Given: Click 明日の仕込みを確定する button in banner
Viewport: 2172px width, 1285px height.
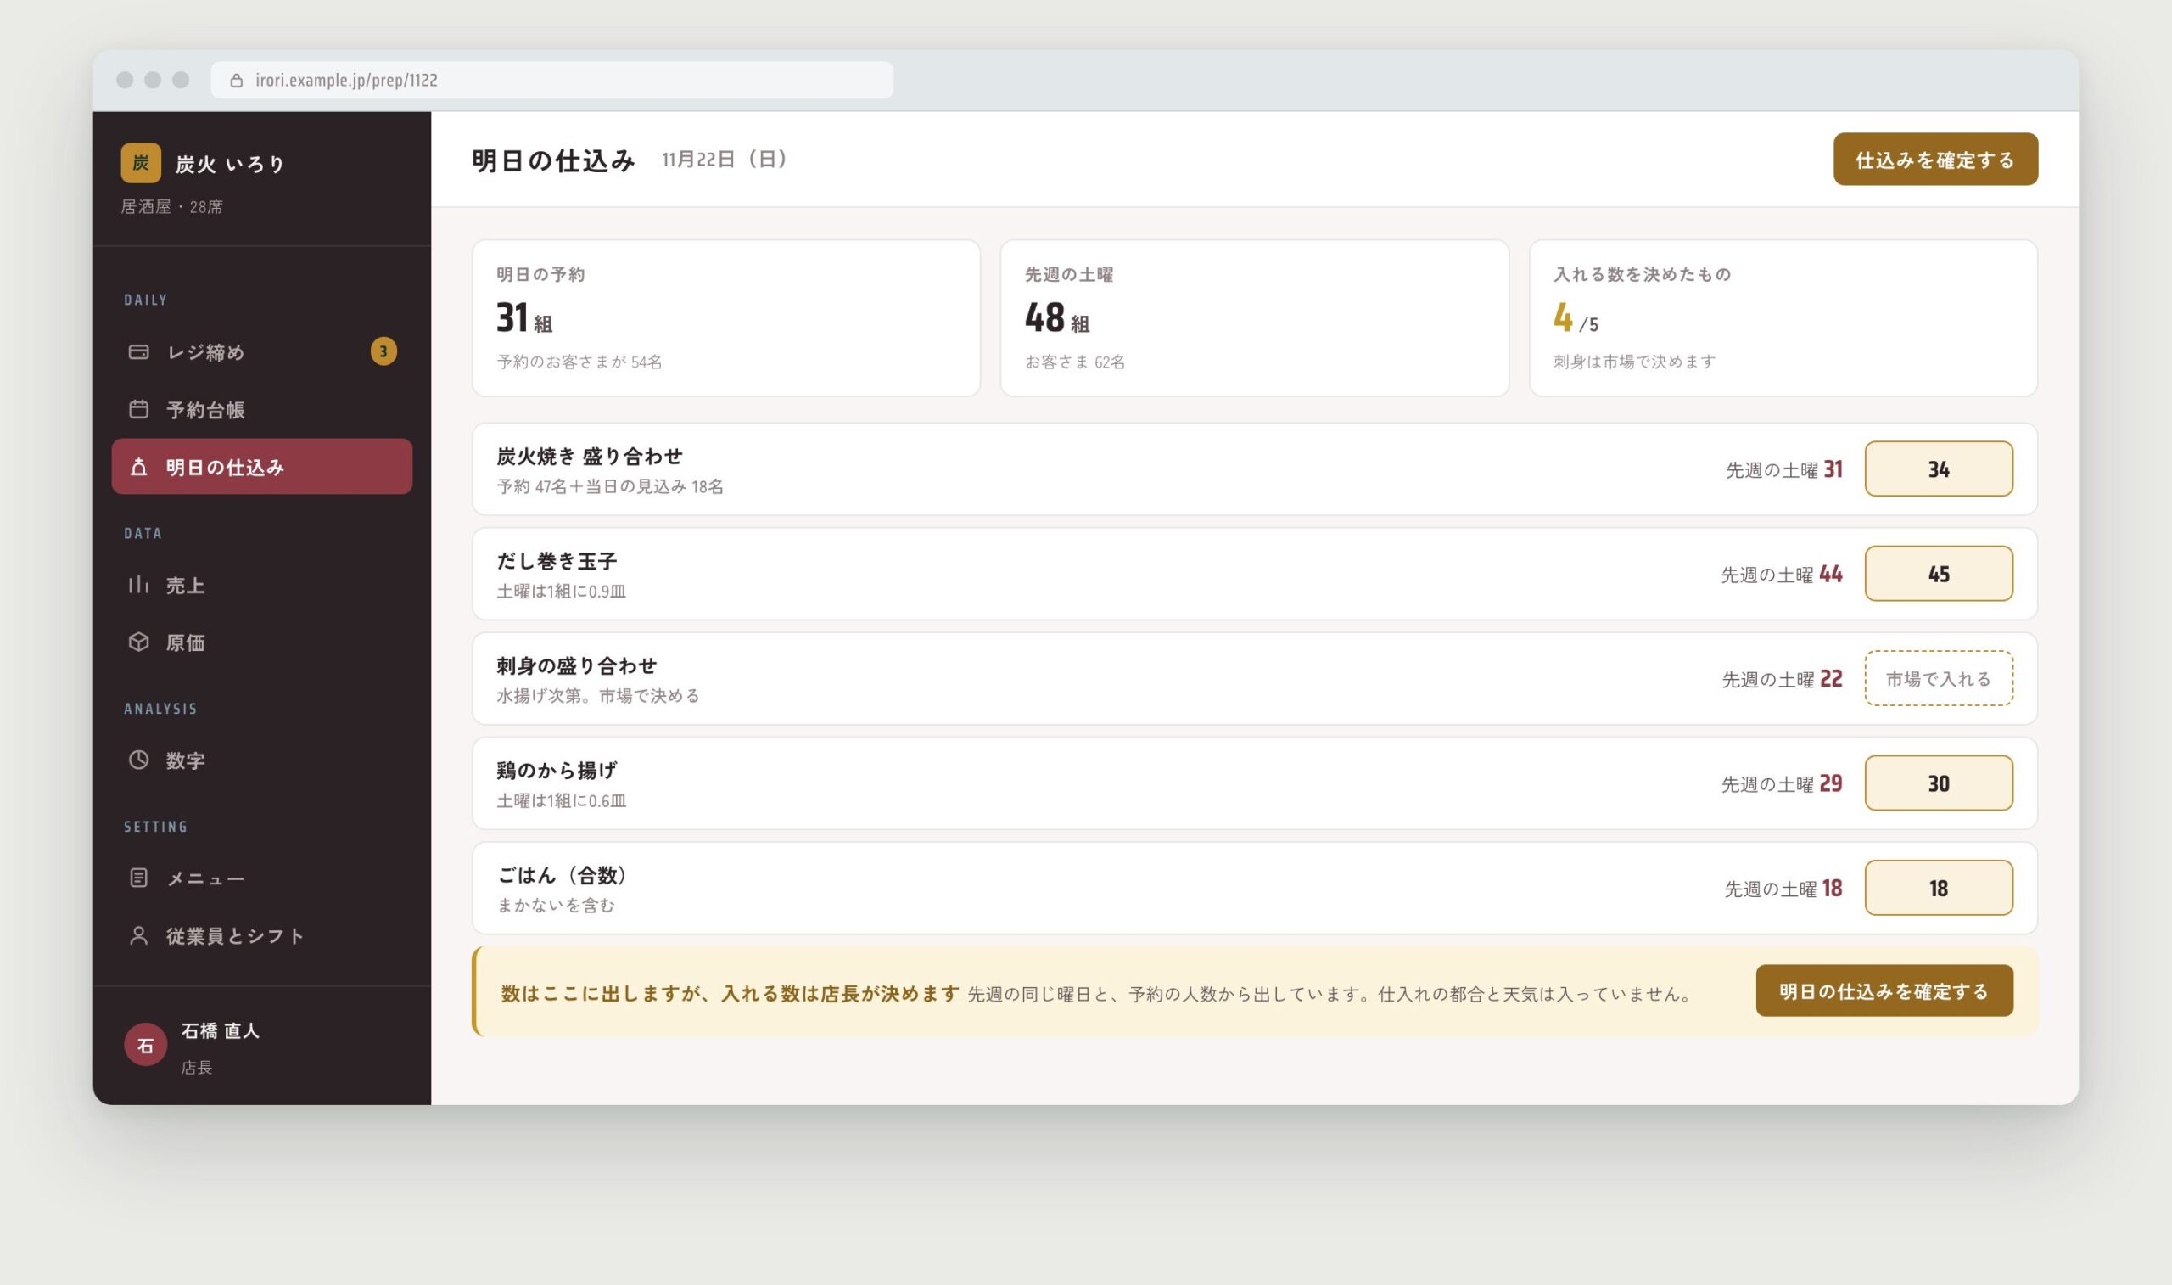Looking at the screenshot, I should (x=1884, y=990).
